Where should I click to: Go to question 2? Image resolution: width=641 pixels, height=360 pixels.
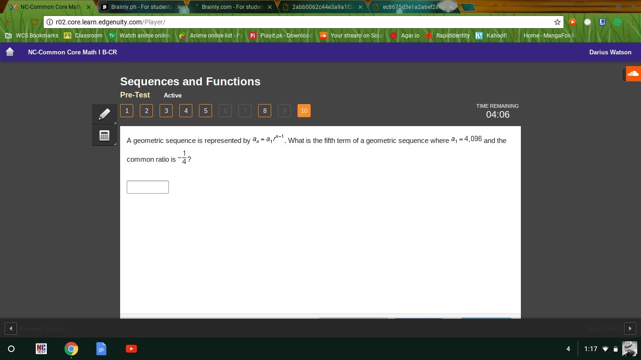[x=146, y=111]
